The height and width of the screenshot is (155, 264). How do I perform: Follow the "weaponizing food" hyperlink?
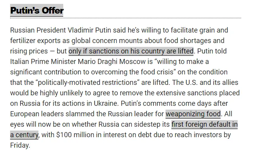tap(193, 114)
